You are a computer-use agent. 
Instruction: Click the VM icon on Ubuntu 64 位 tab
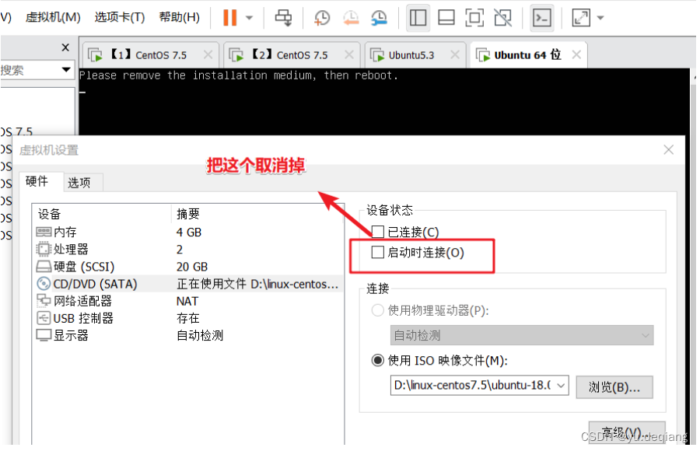click(483, 55)
